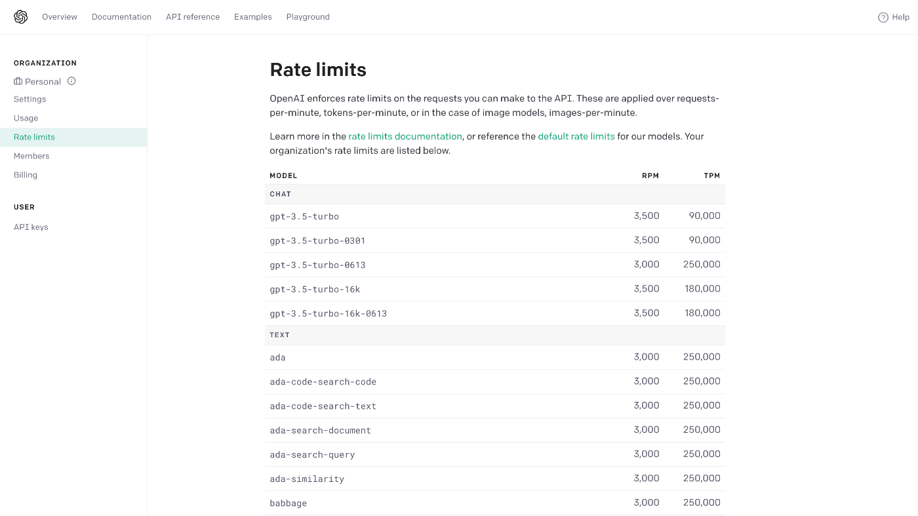The width and height of the screenshot is (918, 516).
Task: Follow the rate limits documentation link
Action: click(405, 136)
